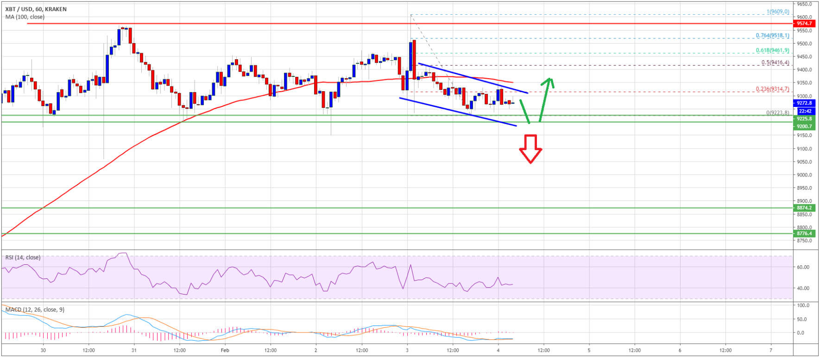Select the Feb date label on time axis
Image resolution: width=820 pixels, height=357 pixels.
tap(225, 351)
